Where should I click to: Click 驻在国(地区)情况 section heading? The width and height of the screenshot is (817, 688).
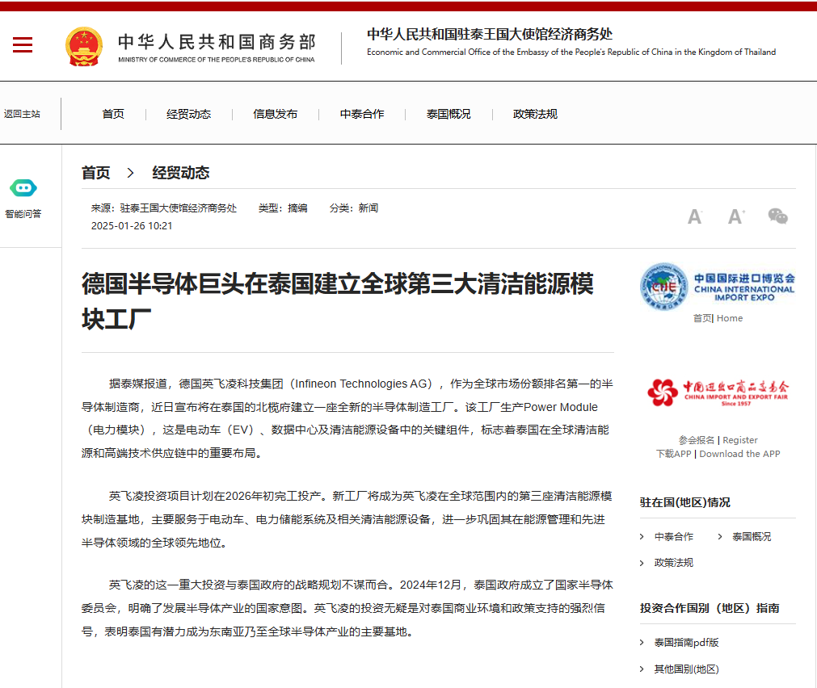tap(685, 502)
